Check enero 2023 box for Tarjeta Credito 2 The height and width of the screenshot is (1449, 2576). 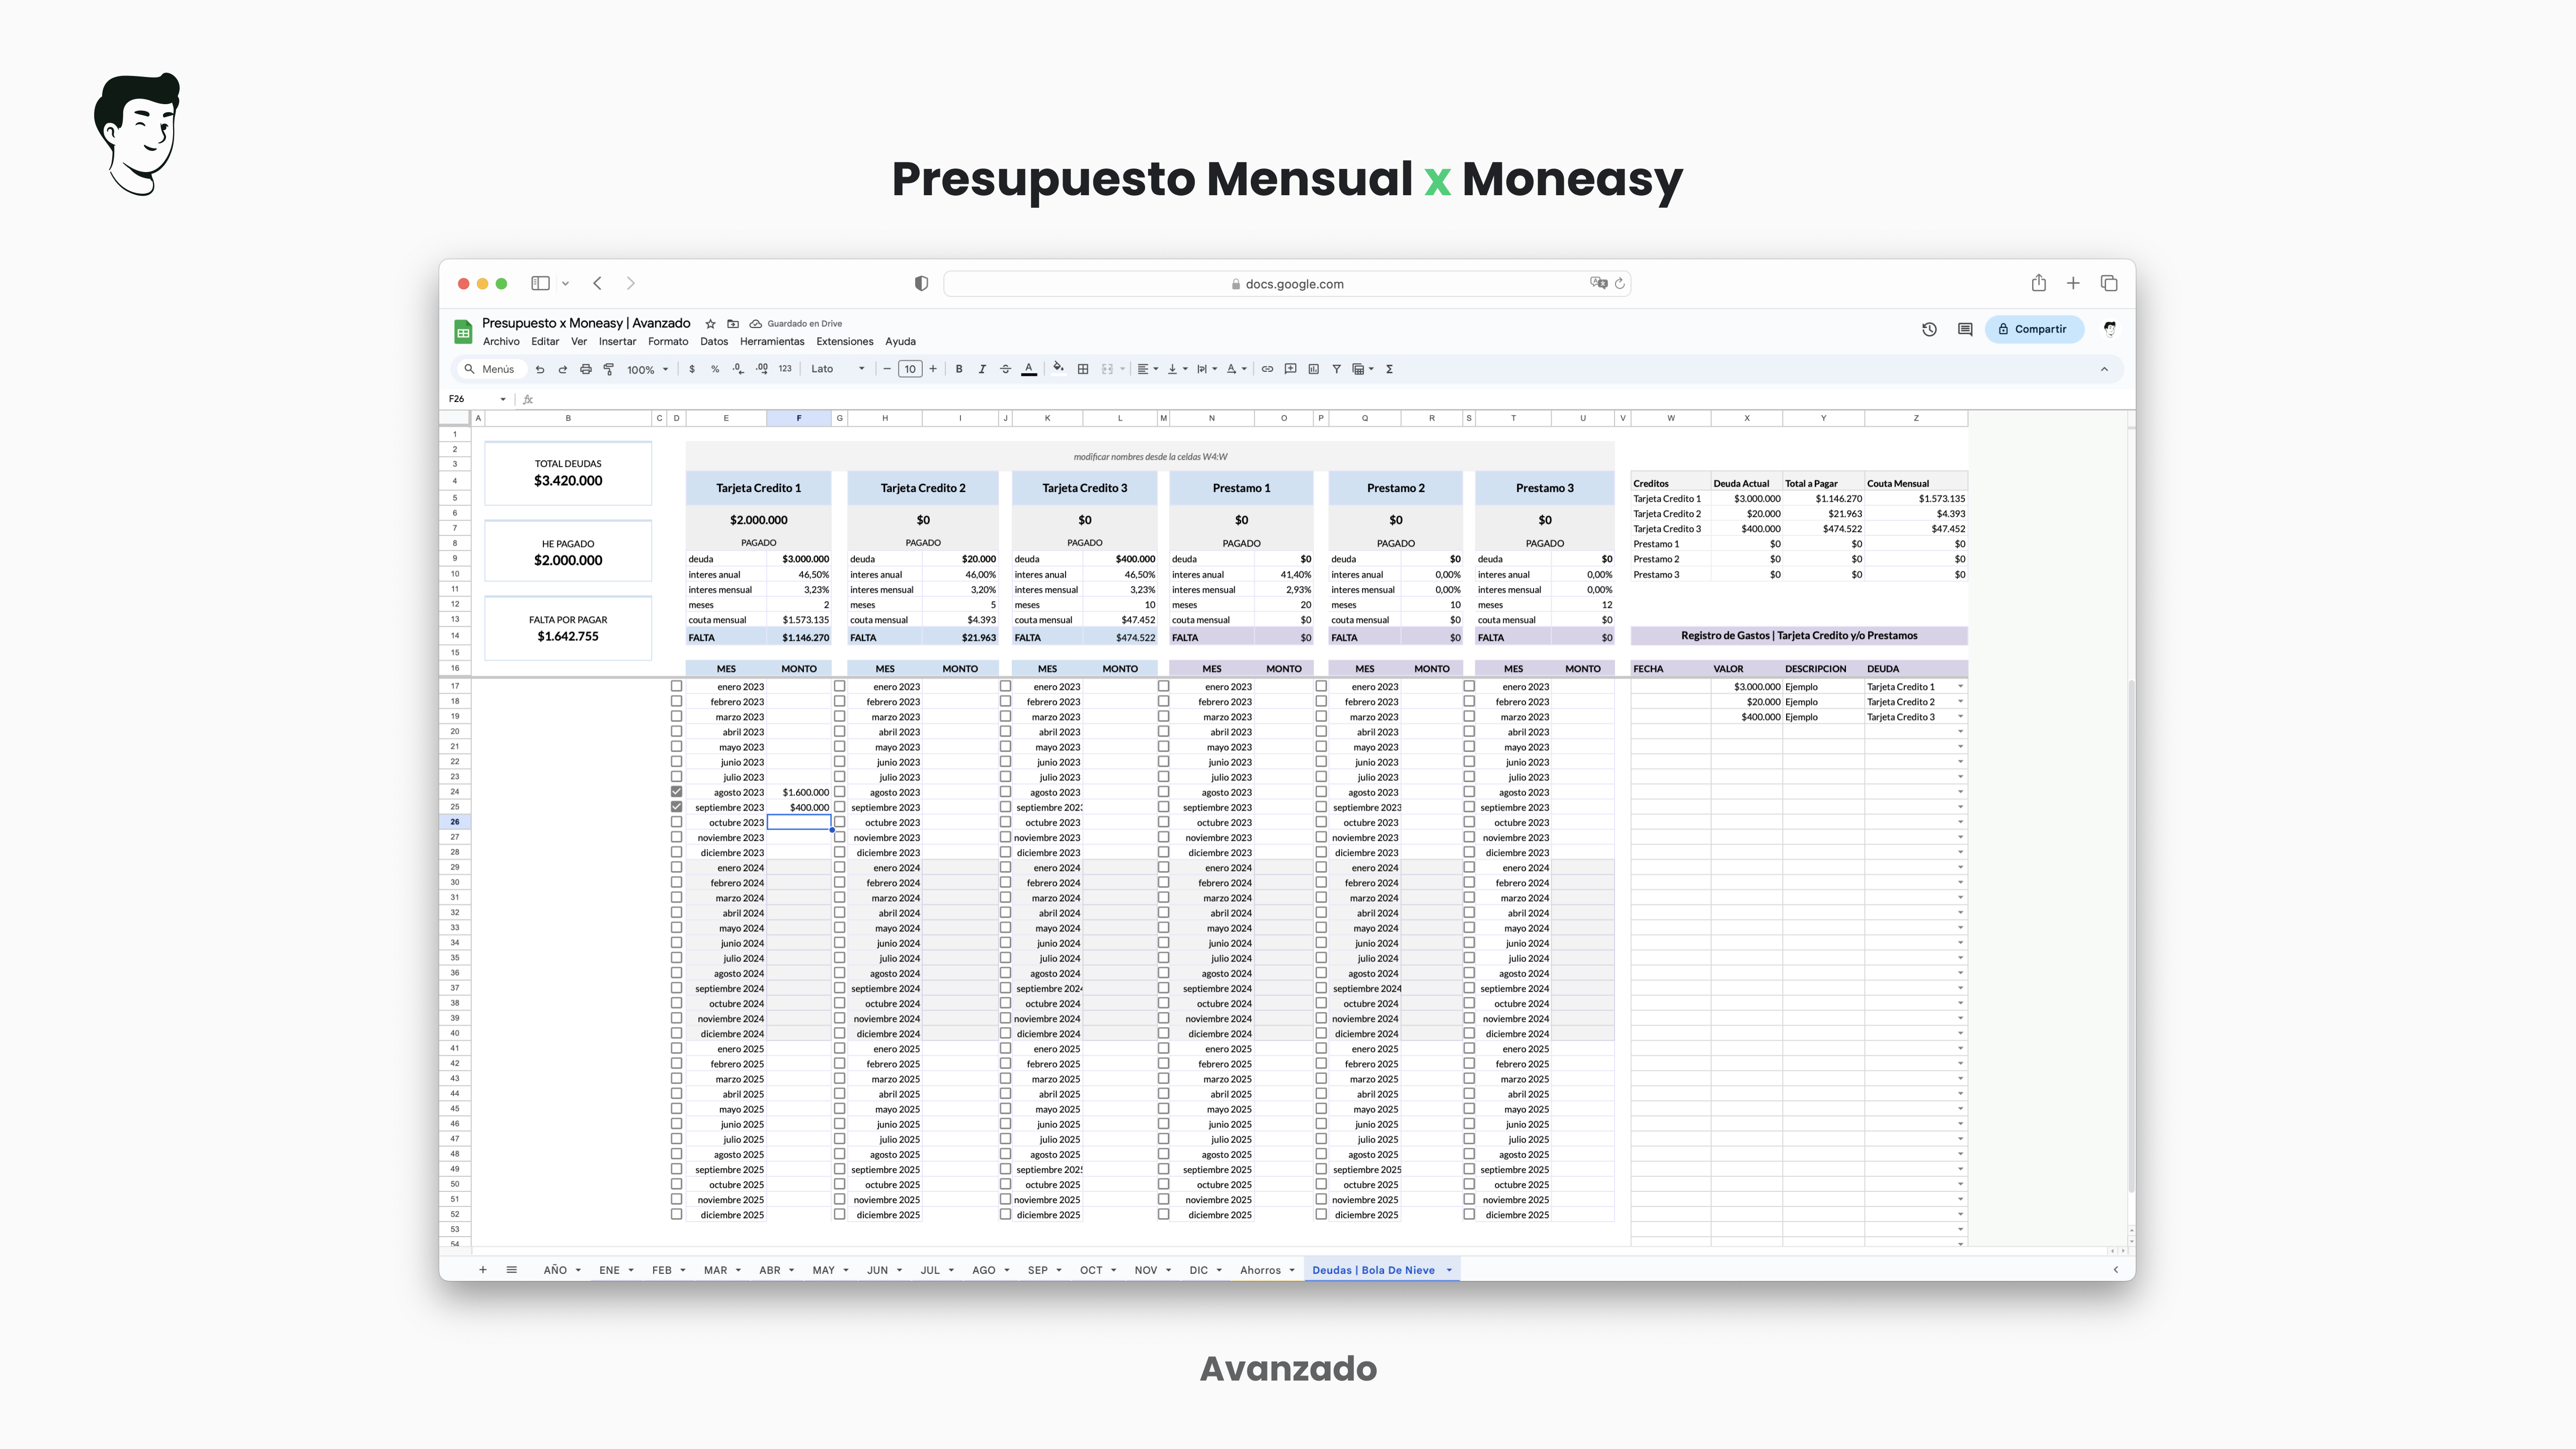[839, 686]
